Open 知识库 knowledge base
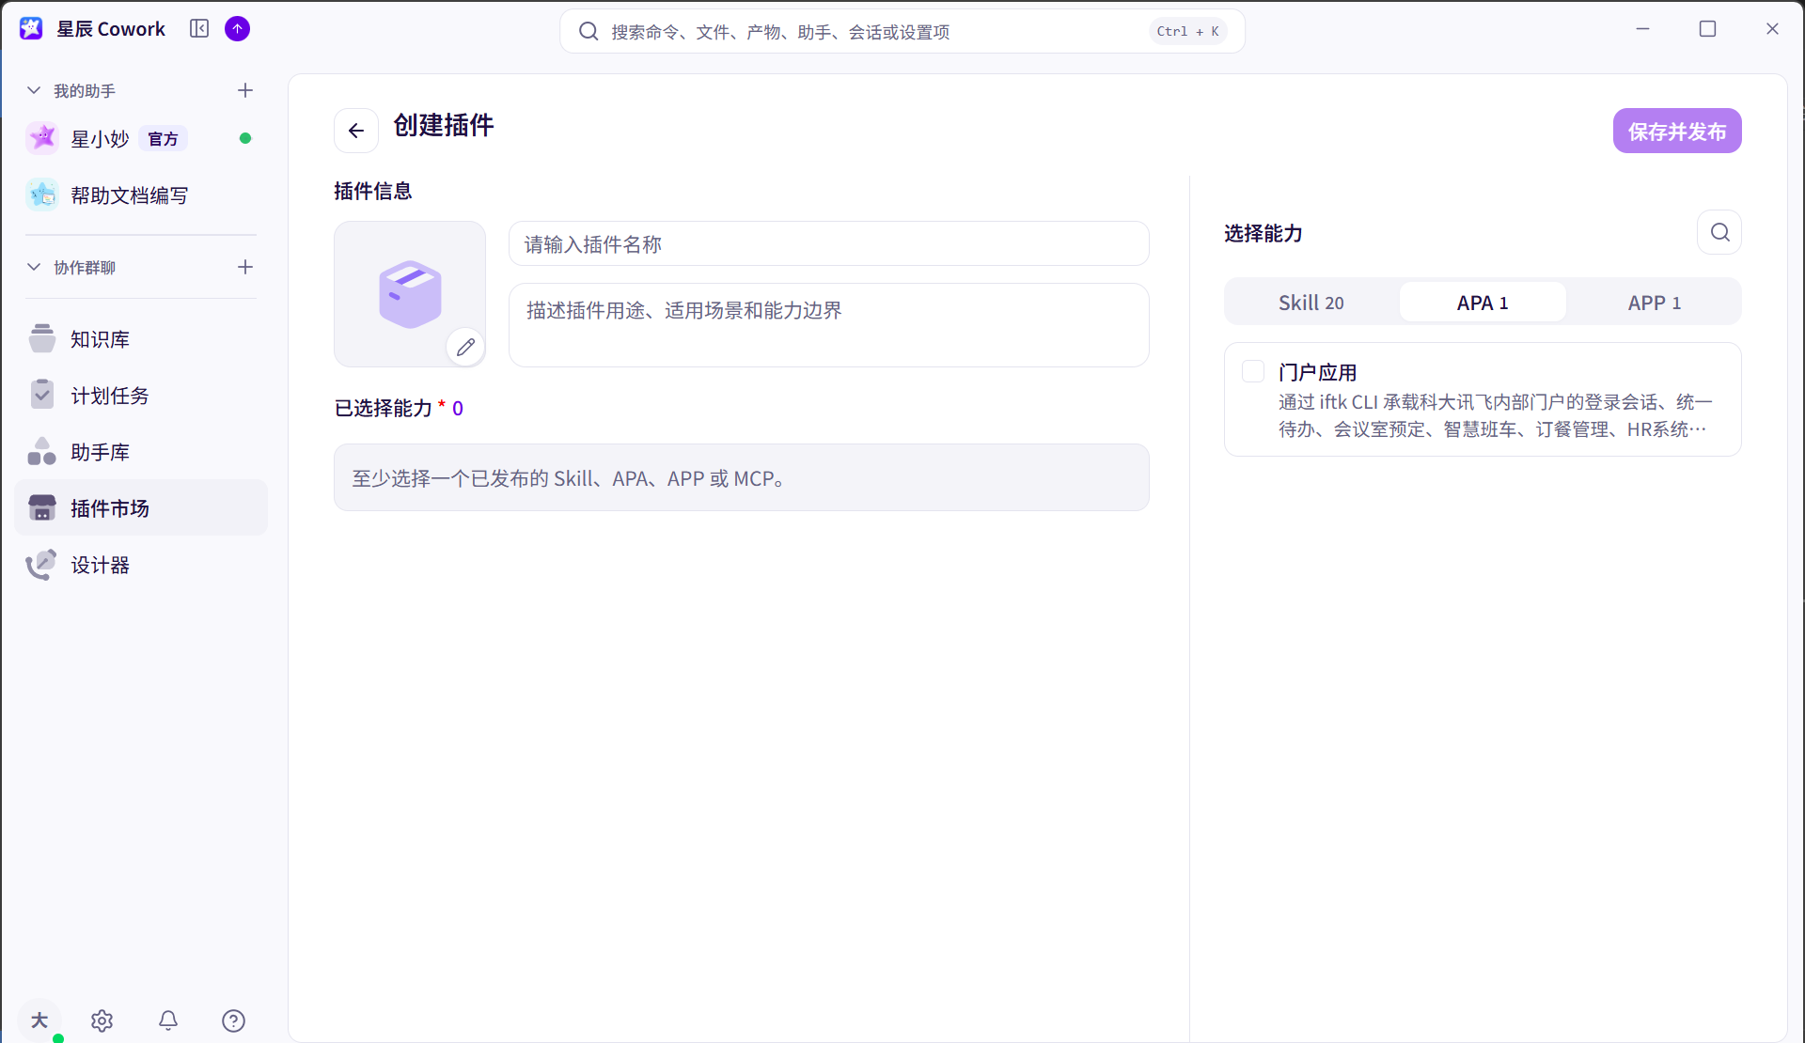Screen dimensions: 1805x1043 [141, 339]
